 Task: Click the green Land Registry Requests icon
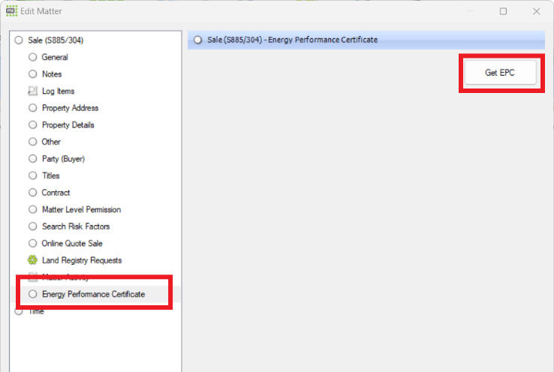[32, 260]
